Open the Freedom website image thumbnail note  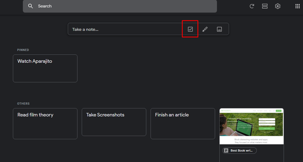pyautogui.click(x=252, y=126)
